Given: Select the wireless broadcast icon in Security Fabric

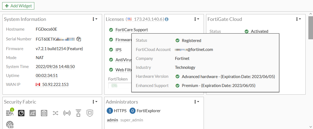Looking at the screenshot, I should 67,113.
